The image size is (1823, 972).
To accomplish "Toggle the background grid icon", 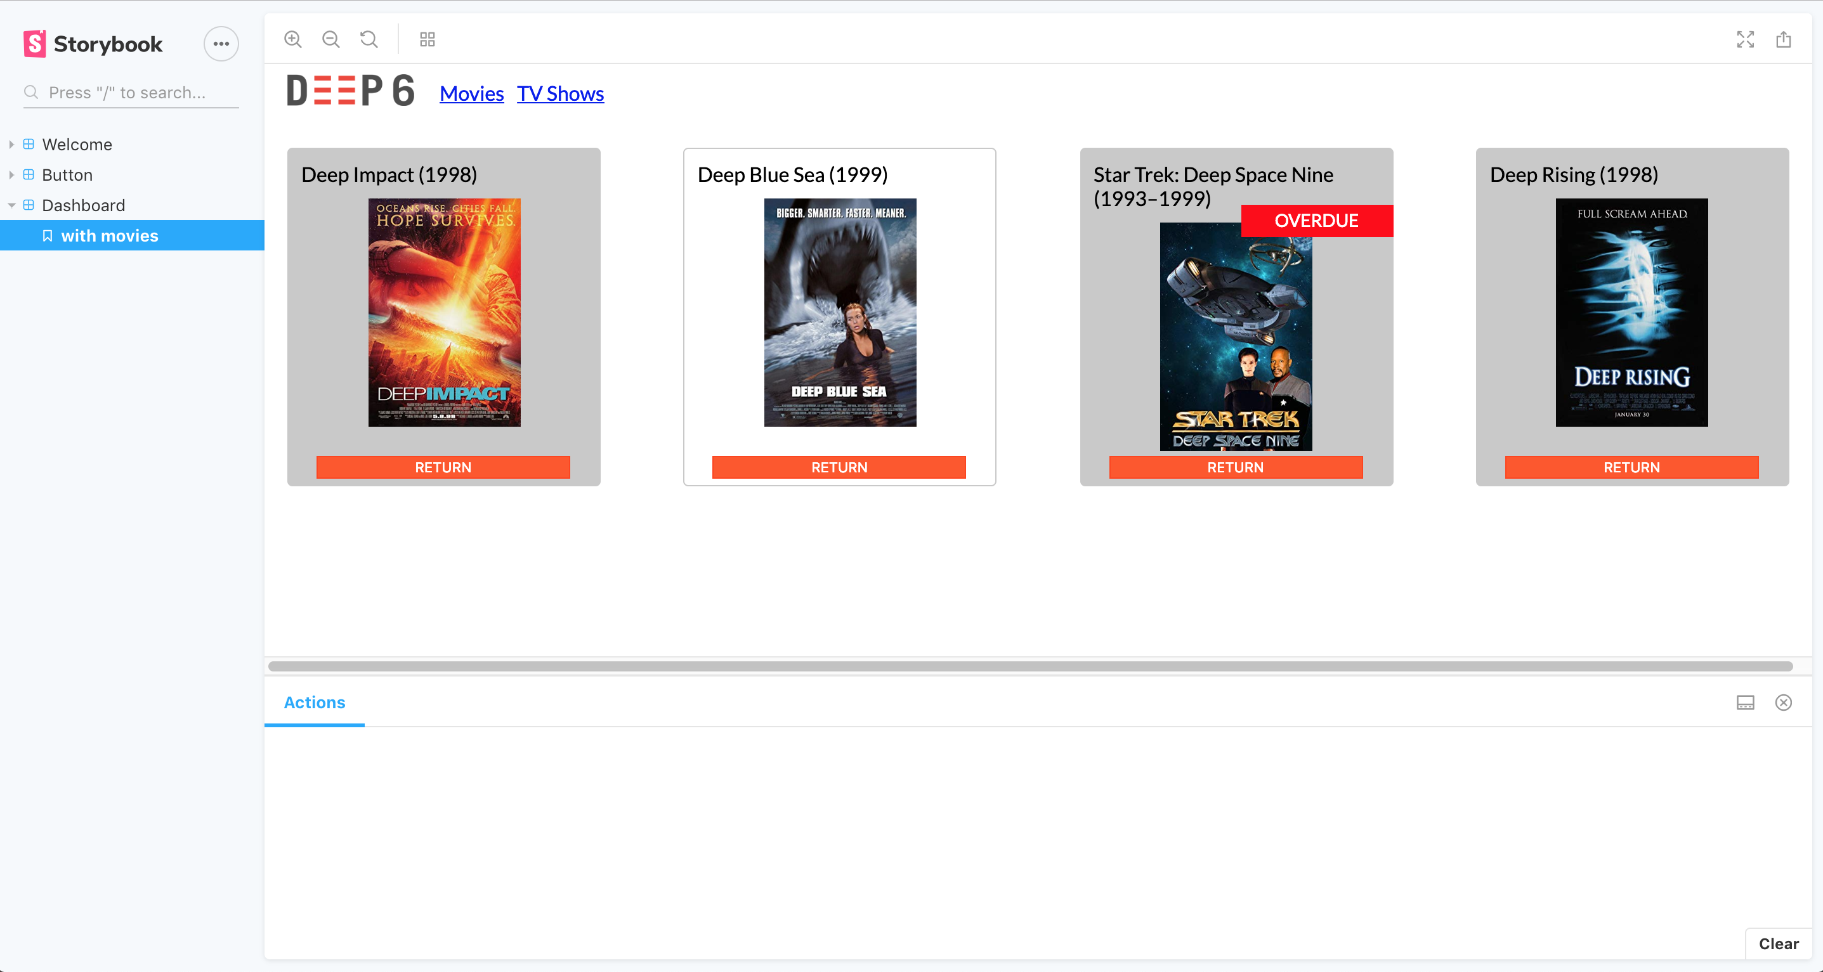I will pos(428,39).
